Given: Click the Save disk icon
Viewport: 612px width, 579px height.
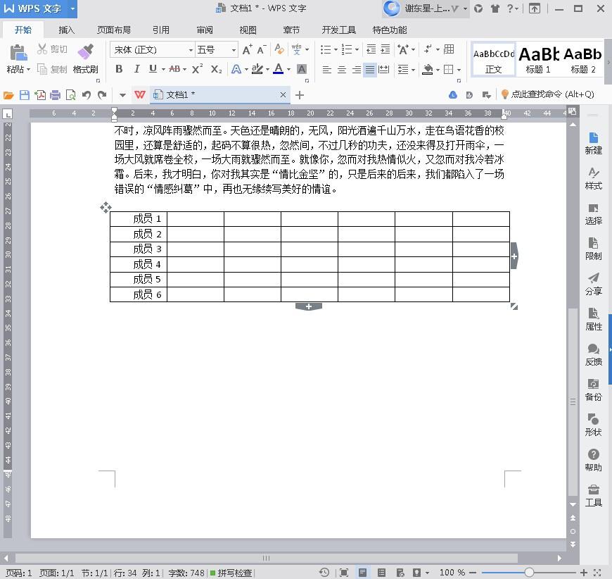Looking at the screenshot, I should 24,95.
